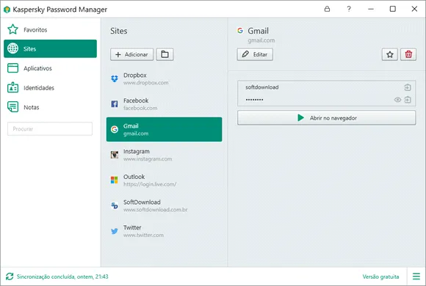
Task: Click the Google logo beside Gmail header
Action: 240,31
